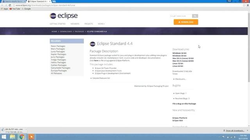The image size is (250, 140).
Task: Click the orange recorder taskbar icon
Action: [x=31, y=137]
